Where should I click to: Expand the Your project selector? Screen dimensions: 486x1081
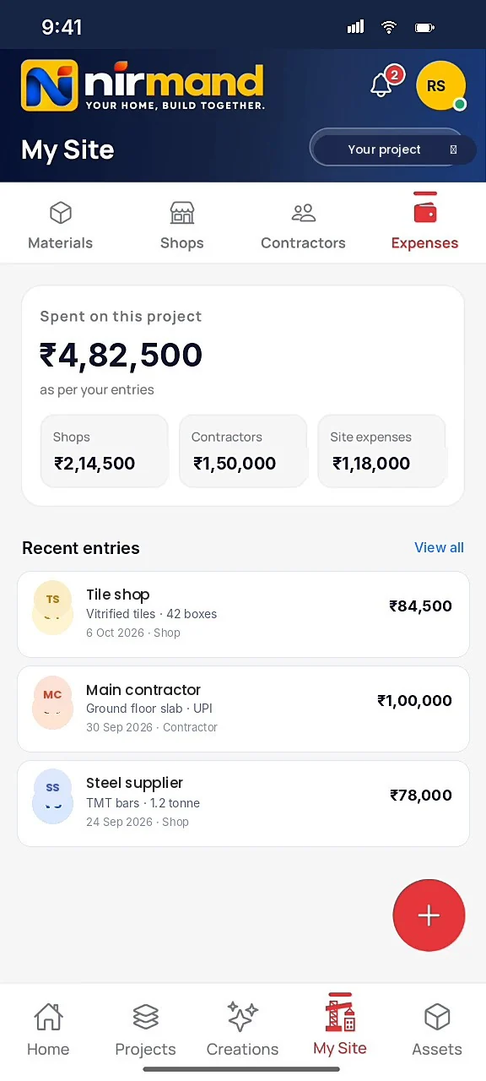pyautogui.click(x=393, y=149)
